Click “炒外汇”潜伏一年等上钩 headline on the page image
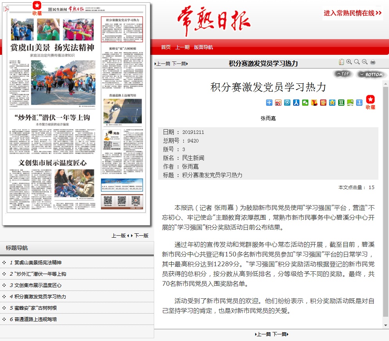The width and height of the screenshot is (389, 341). pos(52,117)
